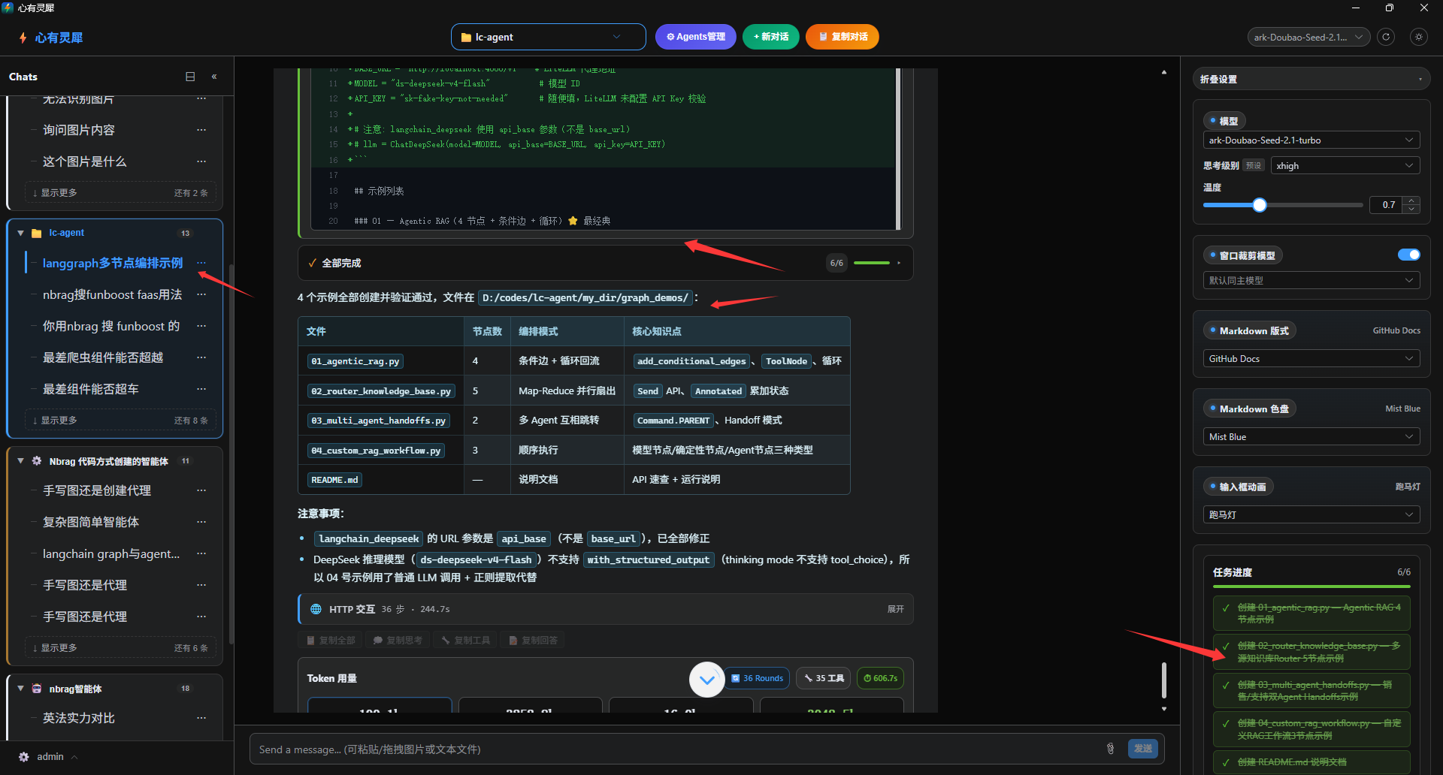Screen dimensions: 1443x775
Task: Open more options for 询问图片内容 chat
Action: click(201, 130)
